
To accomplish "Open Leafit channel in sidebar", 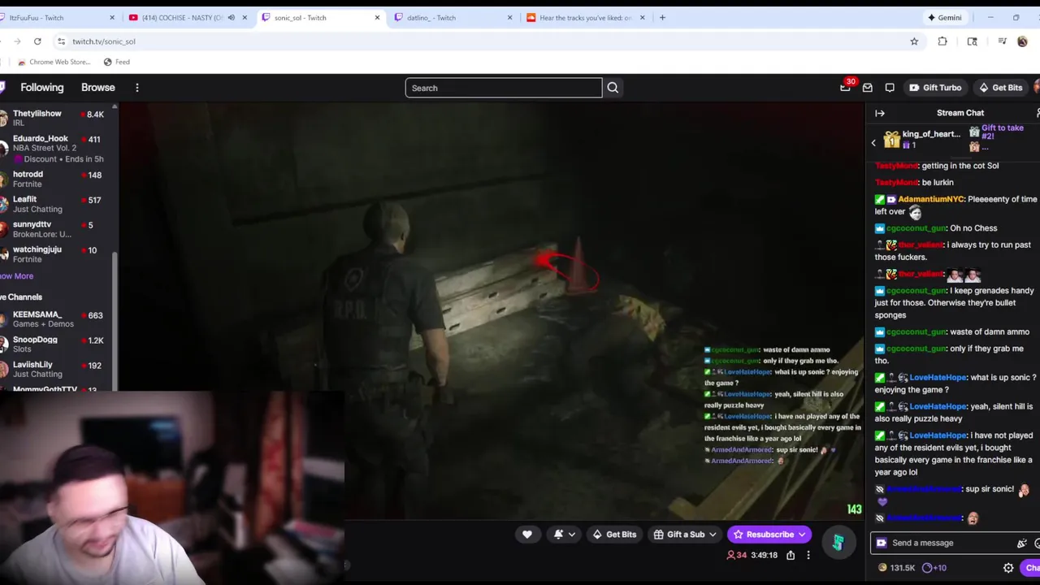I will click(55, 204).
